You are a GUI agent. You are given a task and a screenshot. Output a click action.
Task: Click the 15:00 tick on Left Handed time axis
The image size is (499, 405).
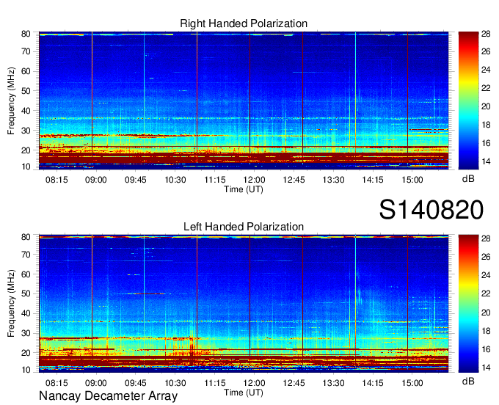pyautogui.click(x=412, y=383)
